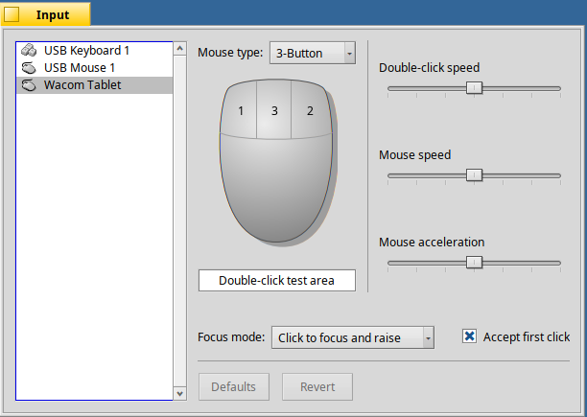
Task: Click the Double-click test area field
Action: tap(277, 281)
